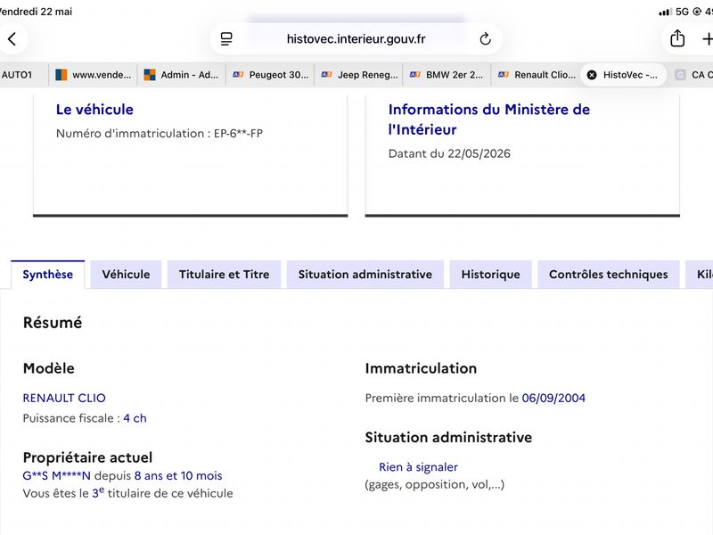Image resolution: width=713 pixels, height=535 pixels.
Task: Open the Situation administrative tab
Action: pos(365,275)
